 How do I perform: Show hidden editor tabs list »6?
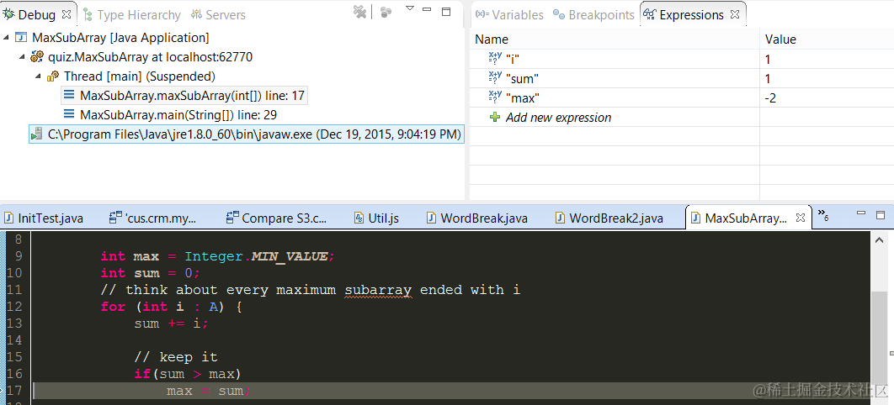(822, 214)
